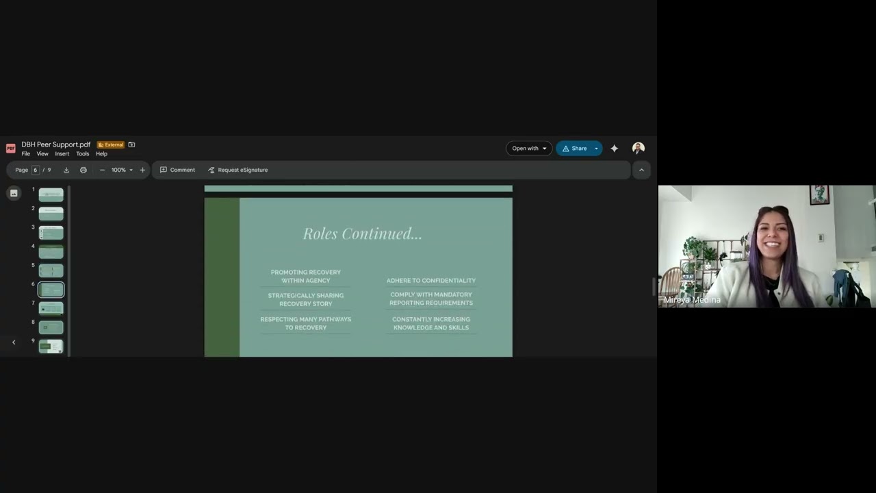Zoom in with the plus icon
This screenshot has height=493, width=876.
click(142, 170)
